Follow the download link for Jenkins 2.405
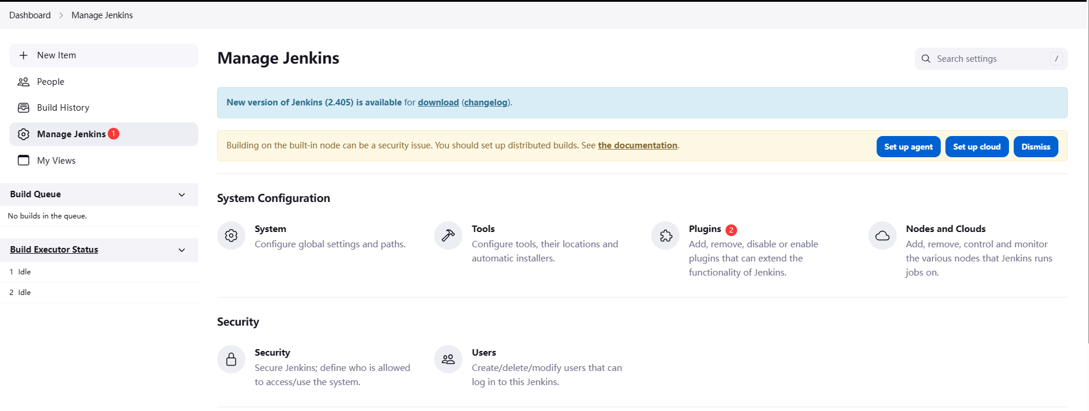Screen dimensions: 1089x411 (438, 102)
